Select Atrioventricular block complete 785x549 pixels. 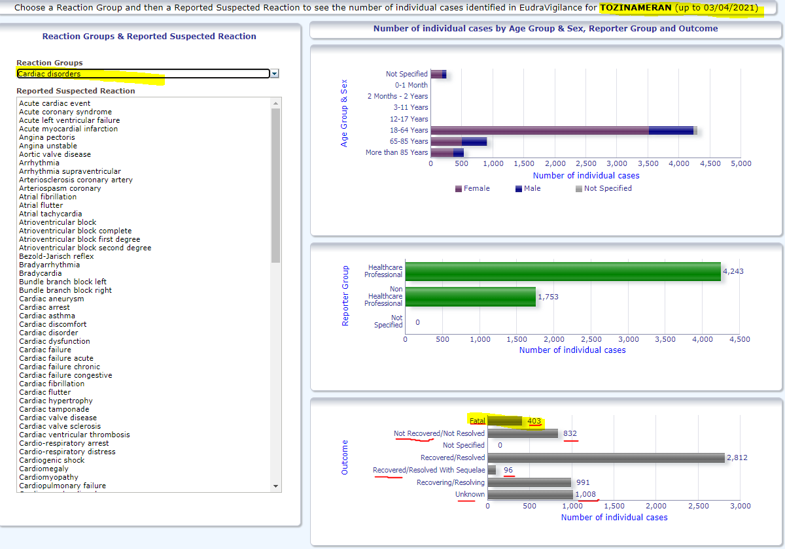pos(75,231)
